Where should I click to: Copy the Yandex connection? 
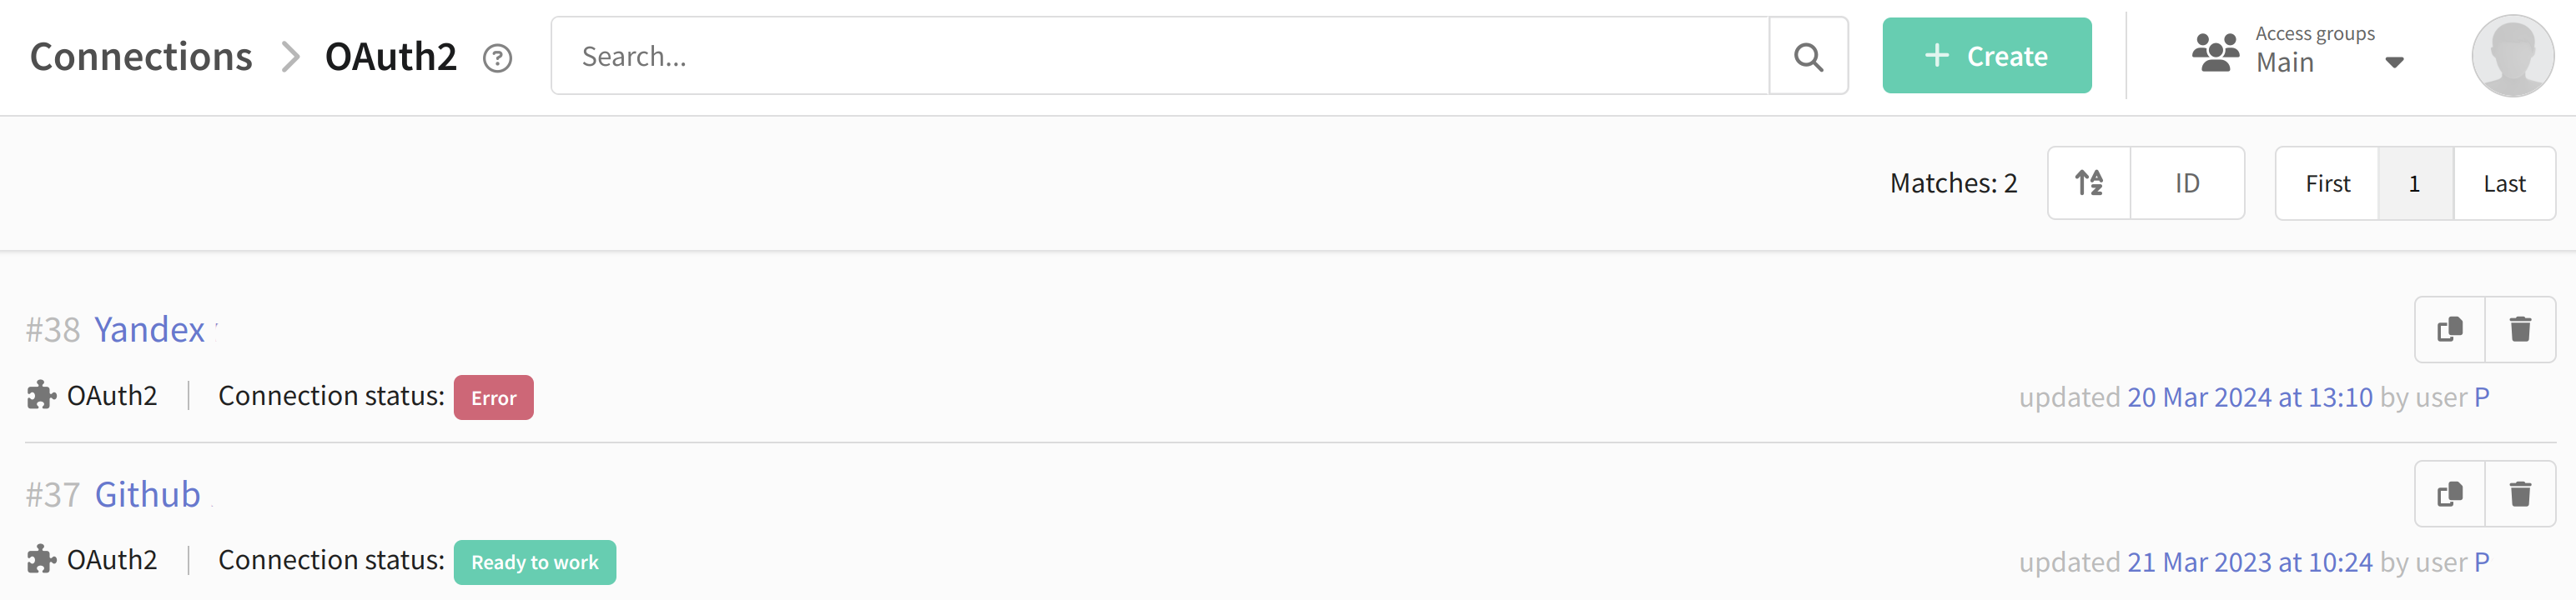tap(2449, 329)
